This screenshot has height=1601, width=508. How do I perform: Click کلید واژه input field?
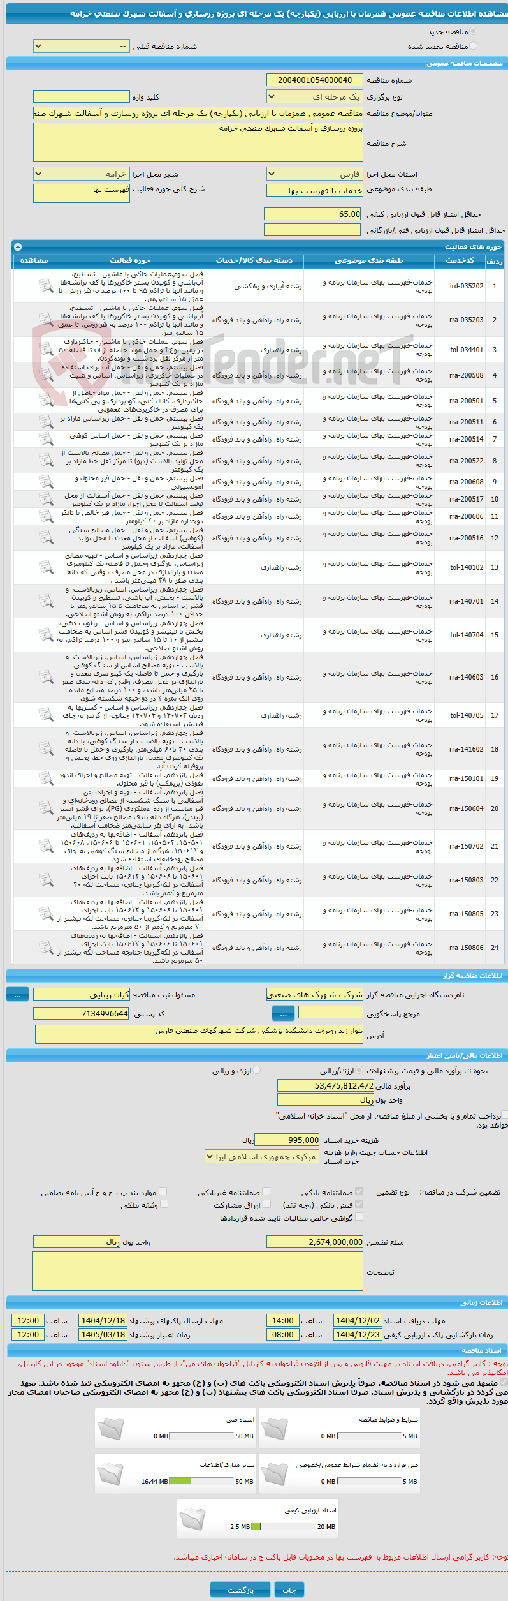pyautogui.click(x=81, y=96)
